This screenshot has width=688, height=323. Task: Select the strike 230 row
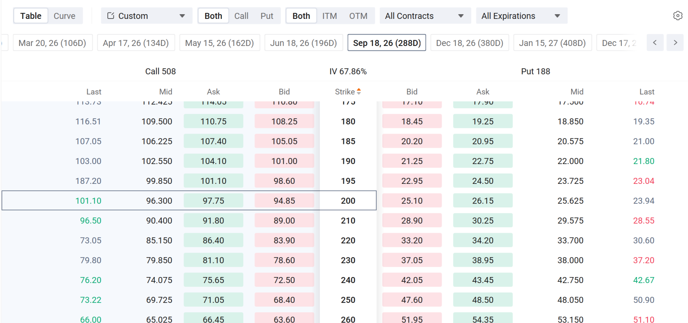[x=344, y=260]
